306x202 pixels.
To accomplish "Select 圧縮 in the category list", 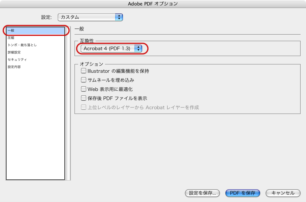I will [35, 38].
